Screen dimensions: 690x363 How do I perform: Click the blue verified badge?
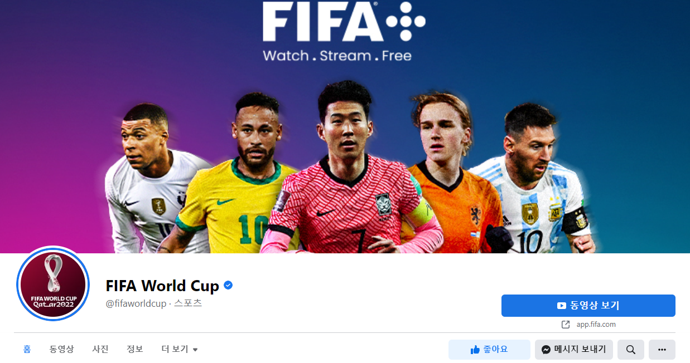coord(228,286)
